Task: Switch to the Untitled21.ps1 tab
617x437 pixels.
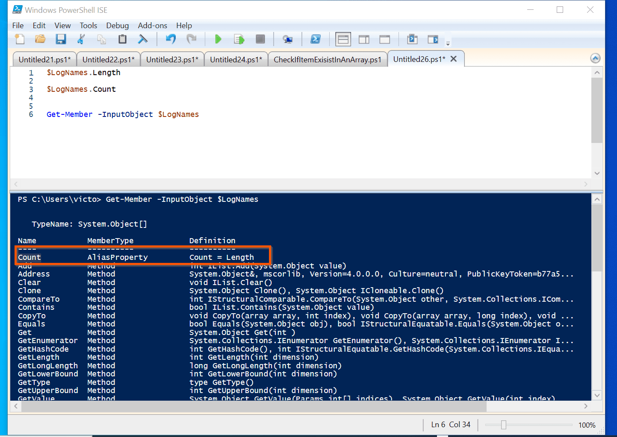Action: click(44, 60)
